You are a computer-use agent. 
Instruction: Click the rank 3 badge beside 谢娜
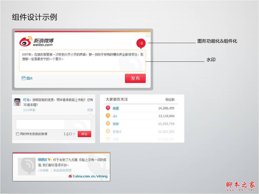point(108,124)
